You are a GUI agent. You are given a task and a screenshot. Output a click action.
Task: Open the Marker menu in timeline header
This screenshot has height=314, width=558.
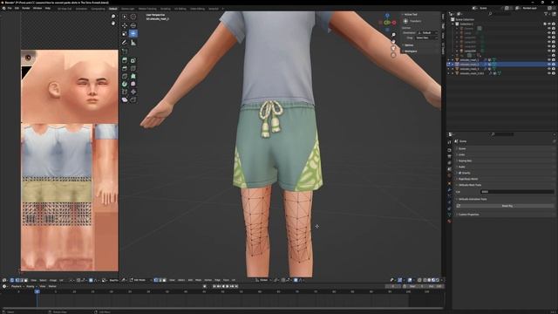[52, 287]
